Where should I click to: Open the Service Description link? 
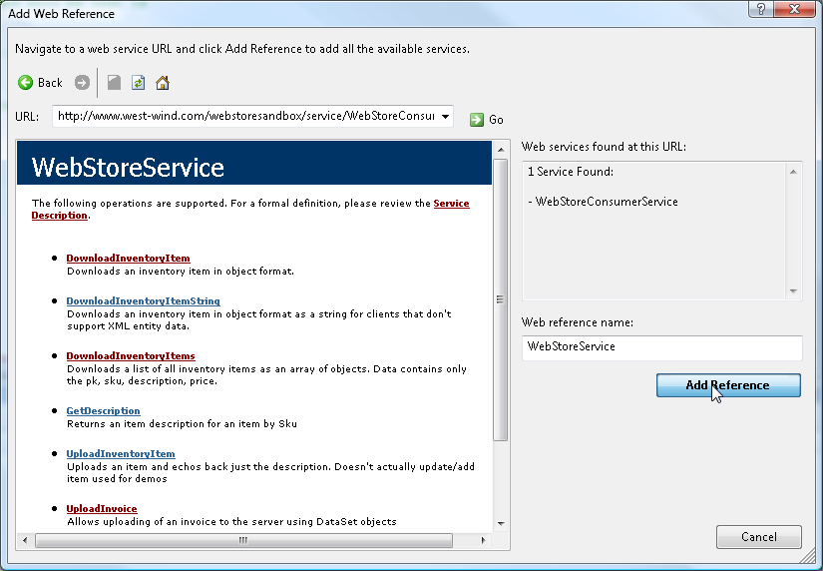click(x=451, y=204)
